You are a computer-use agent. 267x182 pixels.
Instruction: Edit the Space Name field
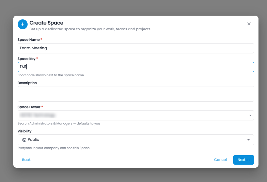tap(136, 48)
